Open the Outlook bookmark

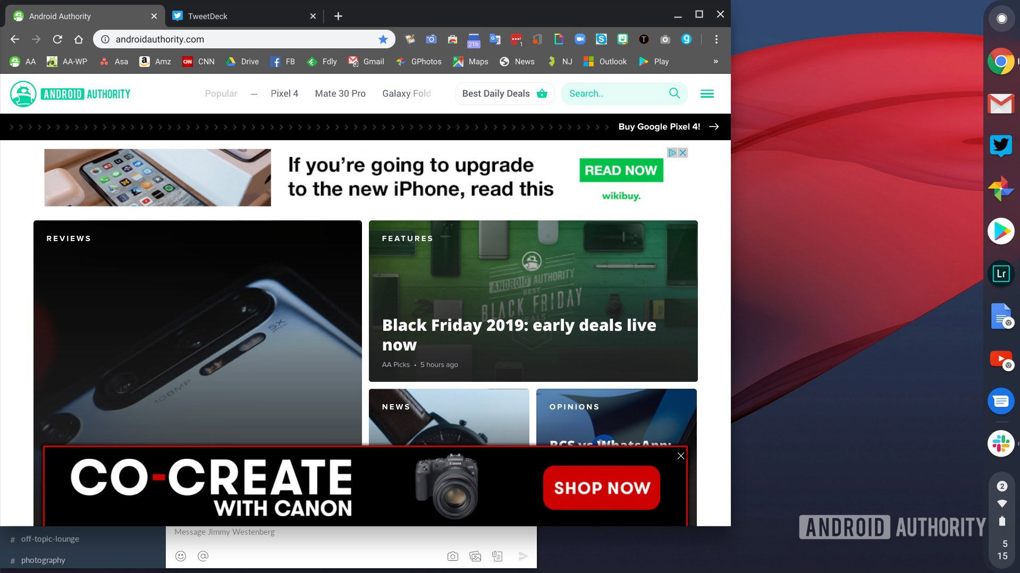click(605, 62)
